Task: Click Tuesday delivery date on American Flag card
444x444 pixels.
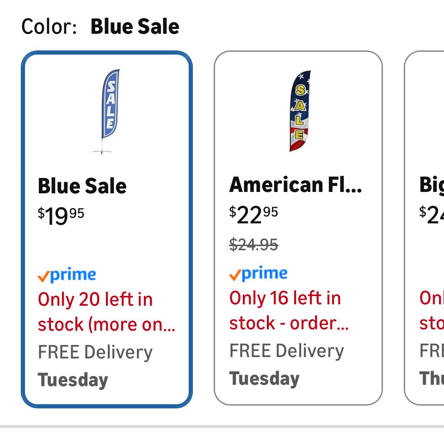Action: 265,379
